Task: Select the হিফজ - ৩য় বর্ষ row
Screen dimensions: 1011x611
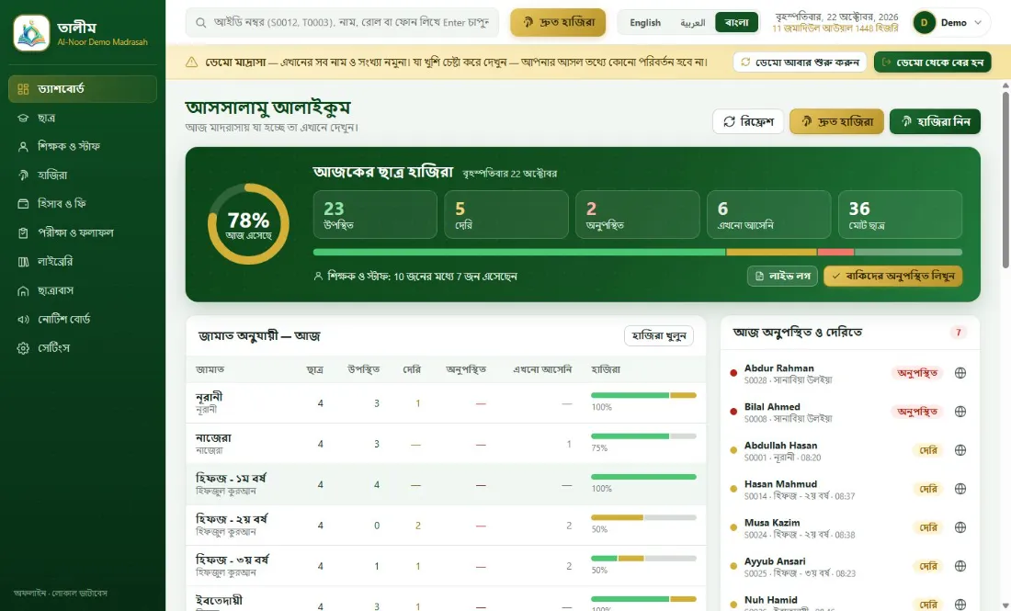Action: [x=446, y=566]
